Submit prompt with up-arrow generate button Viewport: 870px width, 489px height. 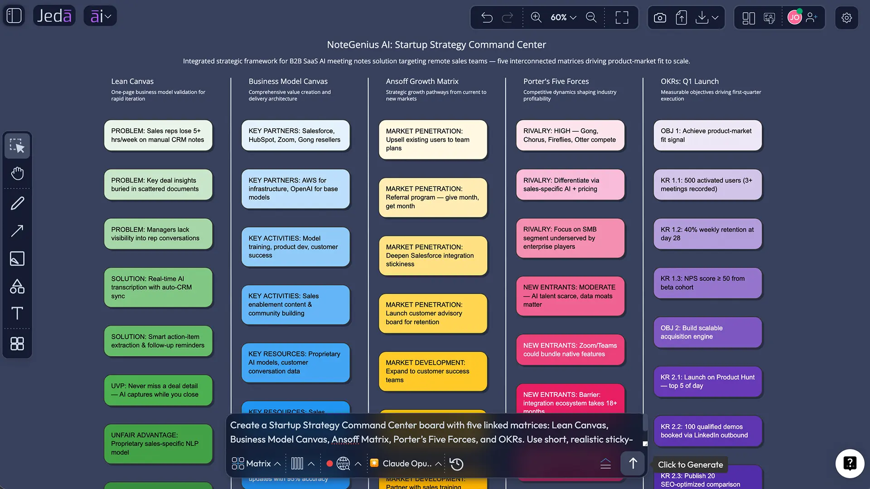(x=633, y=463)
